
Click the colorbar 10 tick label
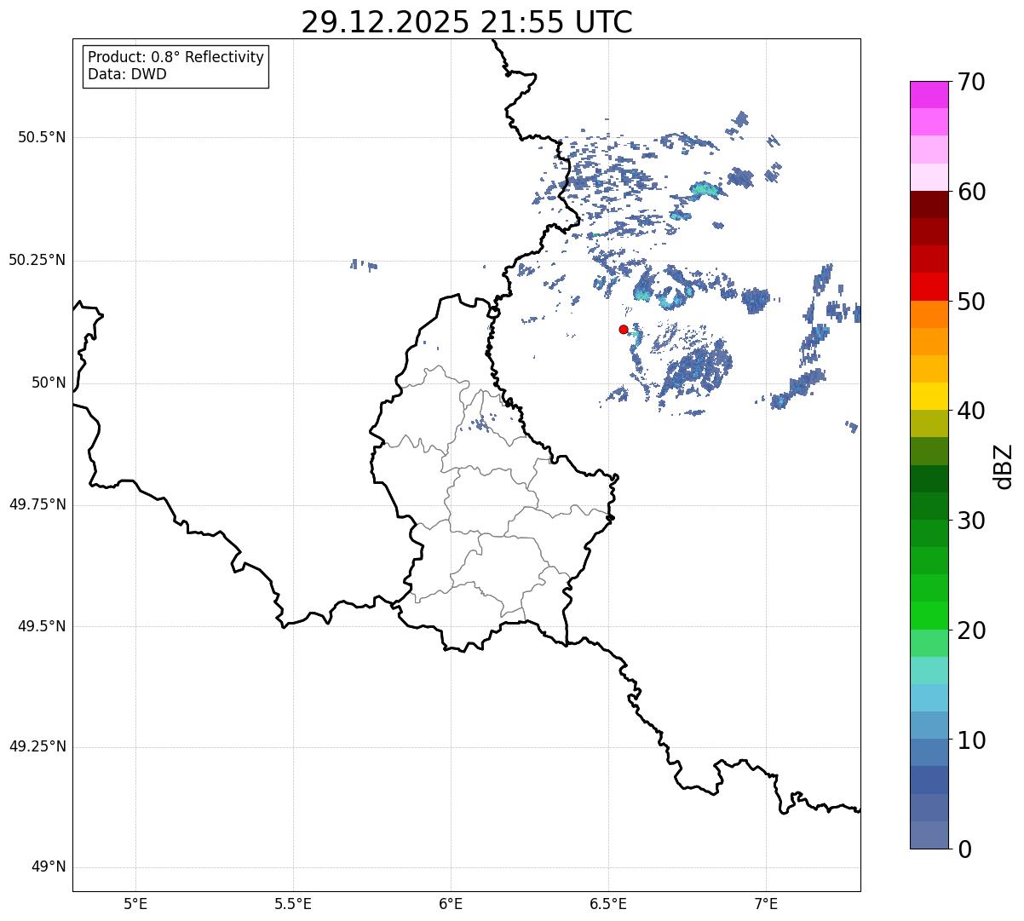971,740
